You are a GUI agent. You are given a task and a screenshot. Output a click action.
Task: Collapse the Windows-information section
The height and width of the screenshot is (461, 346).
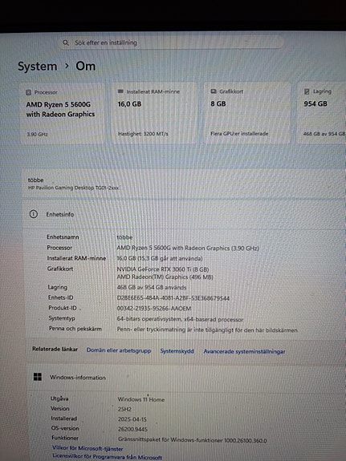tap(185, 378)
